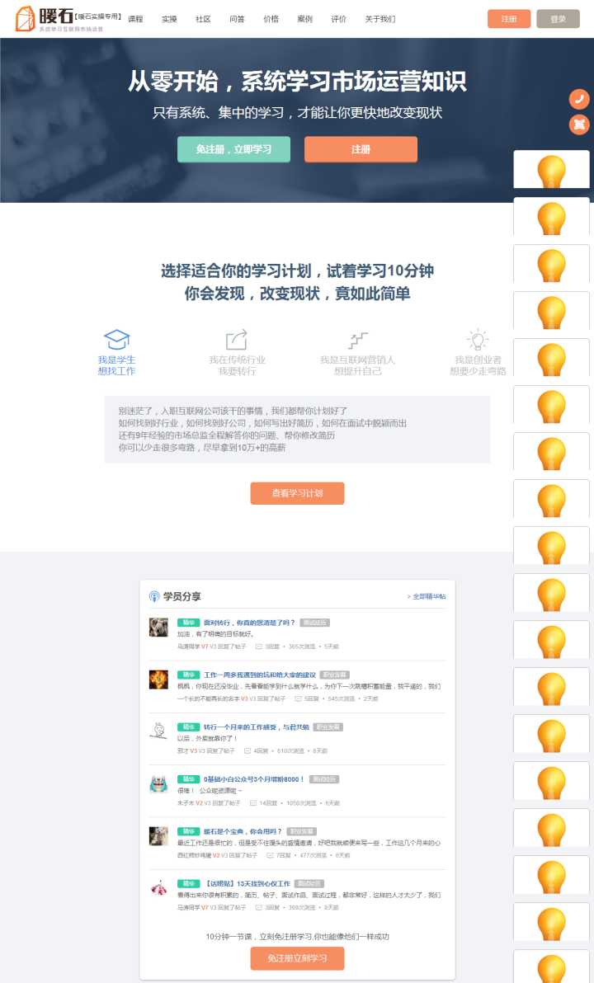The height and width of the screenshot is (983, 594).
Task: Open the 全部精华帖 link
Action: point(427,597)
